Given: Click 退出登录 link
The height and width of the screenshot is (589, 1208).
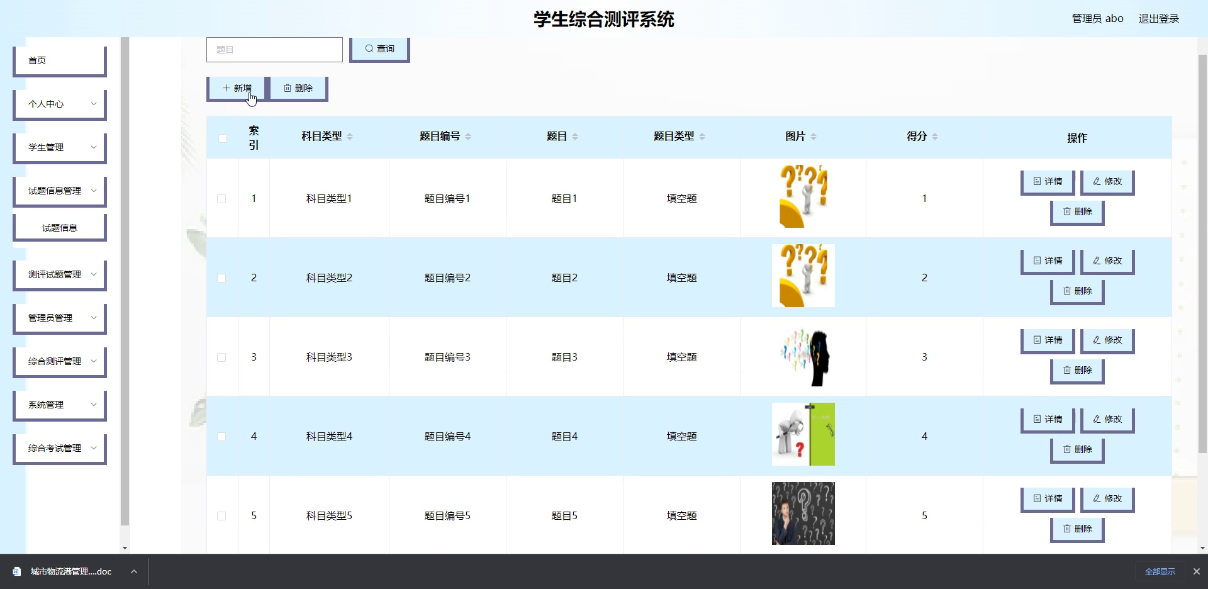Looking at the screenshot, I should (1159, 19).
